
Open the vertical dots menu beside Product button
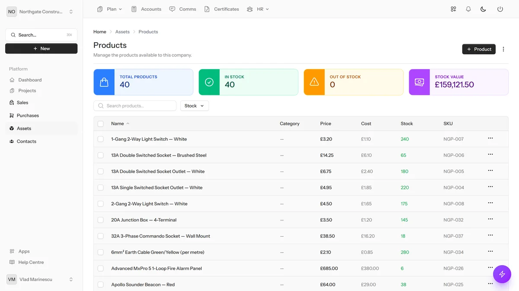pyautogui.click(x=503, y=49)
